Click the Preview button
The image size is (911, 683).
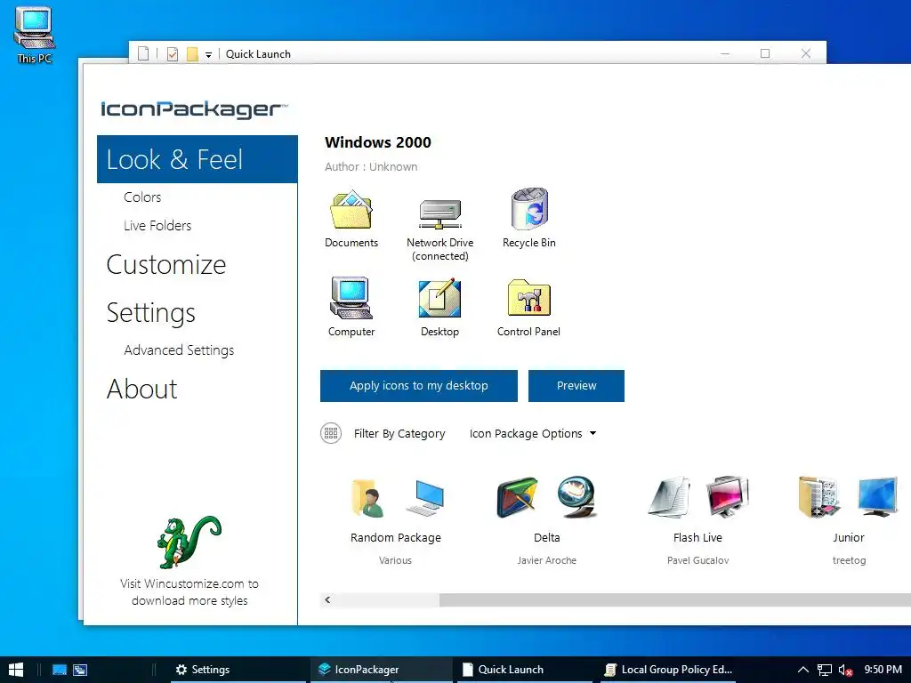click(576, 386)
